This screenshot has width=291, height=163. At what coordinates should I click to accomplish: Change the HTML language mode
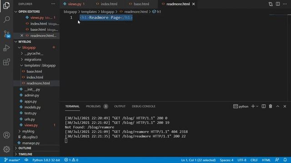[x=266, y=160]
